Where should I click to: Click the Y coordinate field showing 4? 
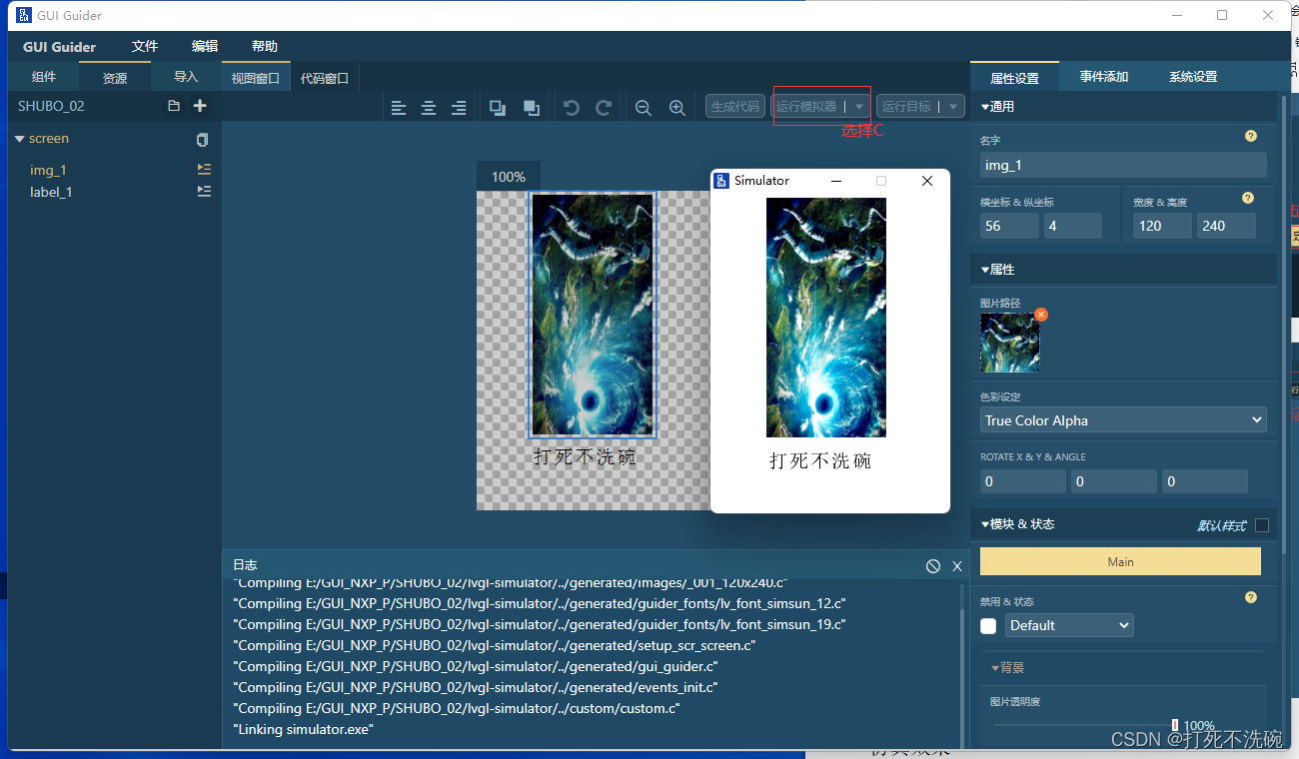click(1073, 226)
